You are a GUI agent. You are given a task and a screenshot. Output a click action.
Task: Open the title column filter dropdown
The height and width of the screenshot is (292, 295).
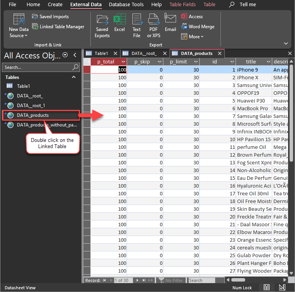coord(268,62)
